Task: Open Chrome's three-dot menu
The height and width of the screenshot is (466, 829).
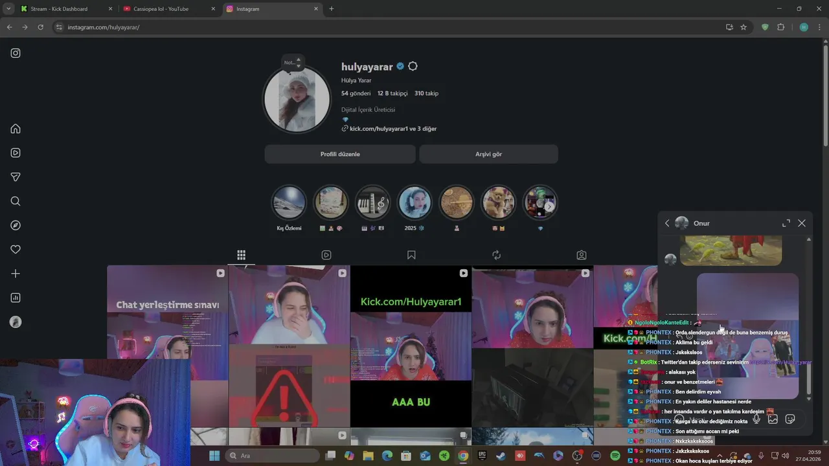Action: click(819, 27)
